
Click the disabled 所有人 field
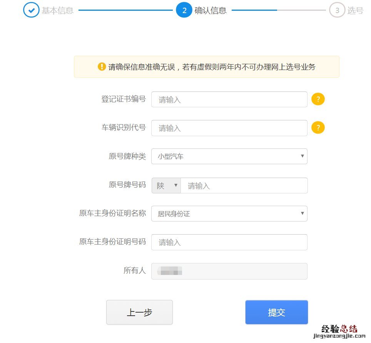point(229,271)
